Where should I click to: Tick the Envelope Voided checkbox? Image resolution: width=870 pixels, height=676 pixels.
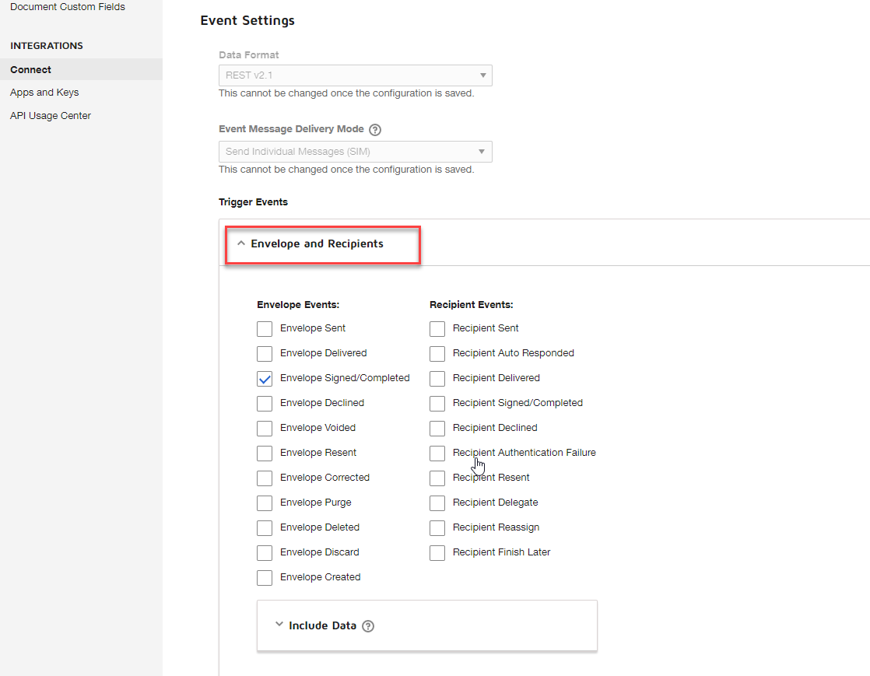point(265,429)
